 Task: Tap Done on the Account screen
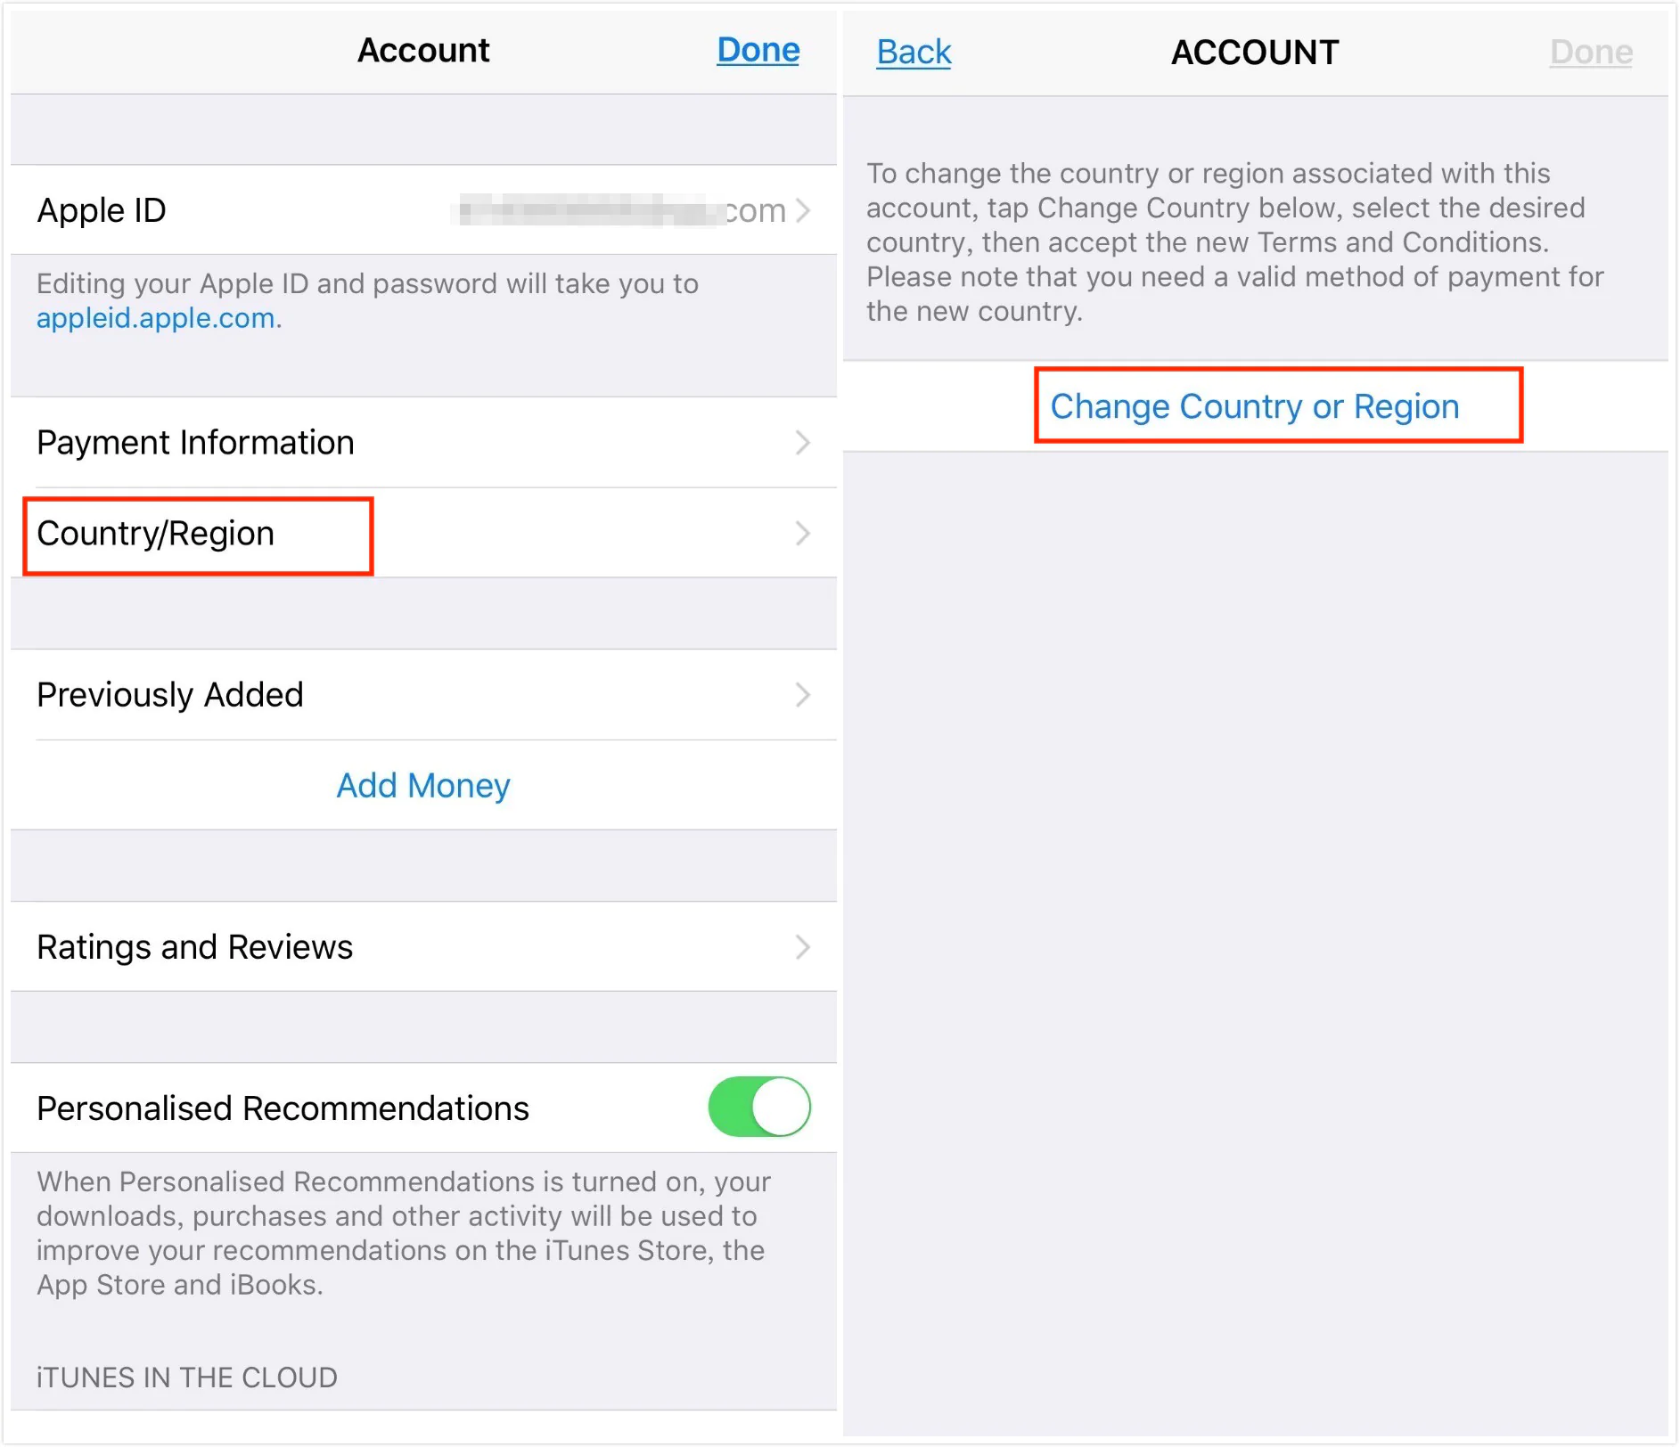[x=757, y=50]
